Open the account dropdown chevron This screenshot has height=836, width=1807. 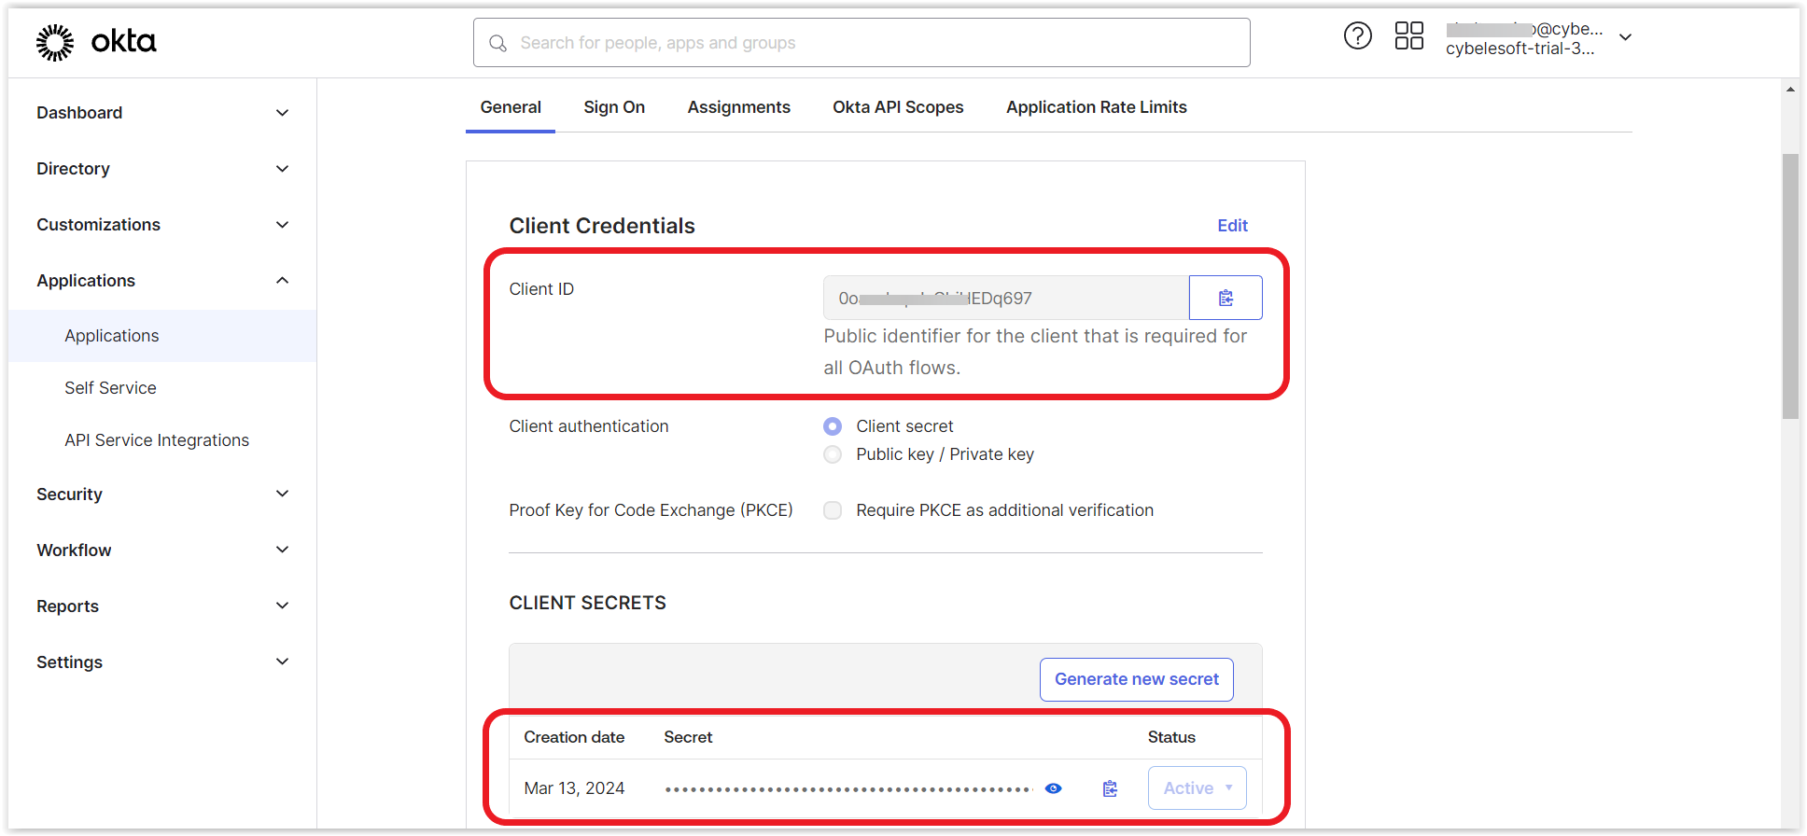(1625, 37)
